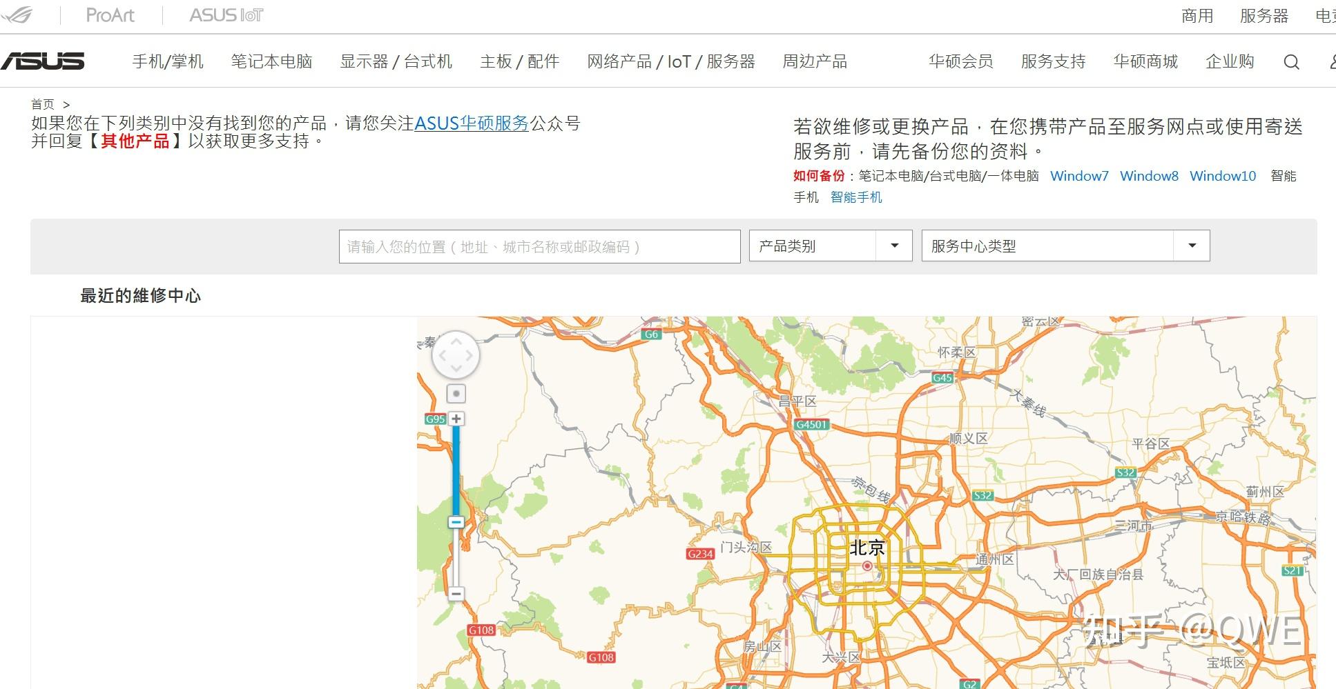This screenshot has width=1336, height=689.
Task: Open the ASUS IoT brand link
Action: coord(226,15)
